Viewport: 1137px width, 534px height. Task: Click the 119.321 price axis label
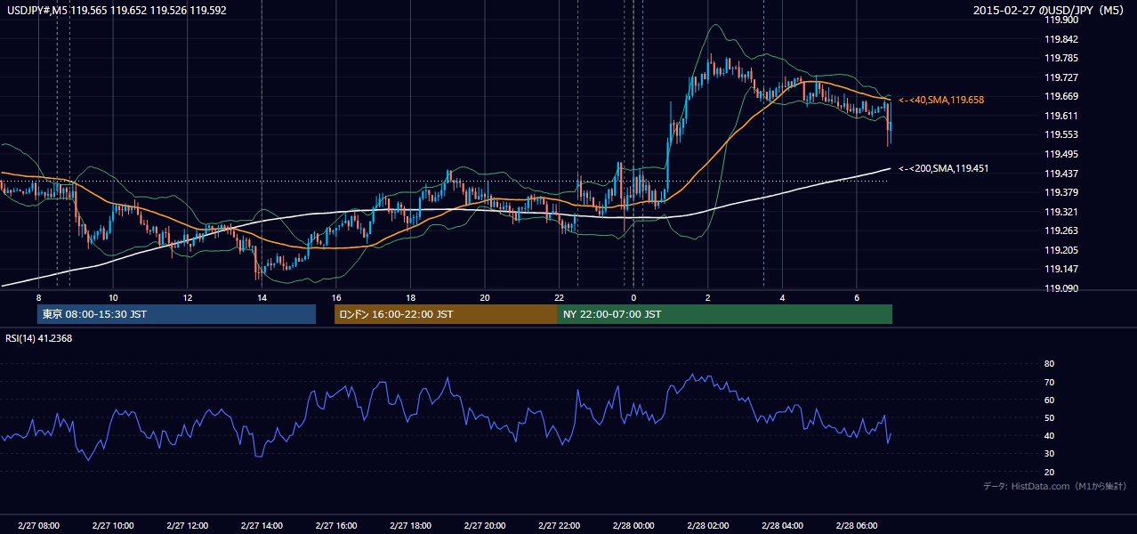[1062, 212]
